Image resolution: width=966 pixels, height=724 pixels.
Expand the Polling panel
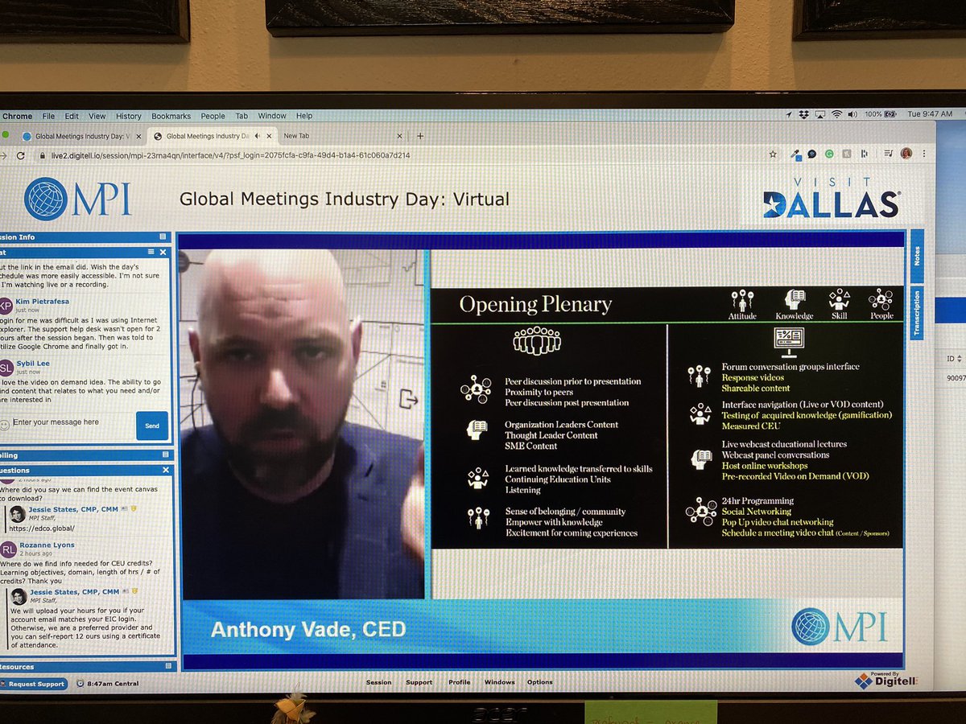[x=166, y=455]
